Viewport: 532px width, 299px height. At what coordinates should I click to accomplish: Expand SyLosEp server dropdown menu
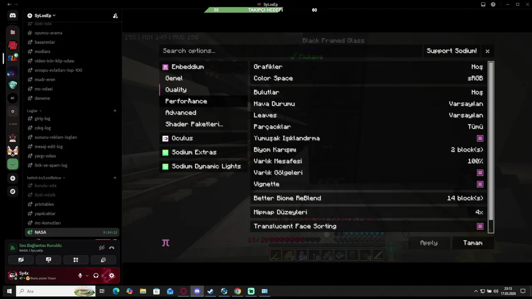coord(44,16)
